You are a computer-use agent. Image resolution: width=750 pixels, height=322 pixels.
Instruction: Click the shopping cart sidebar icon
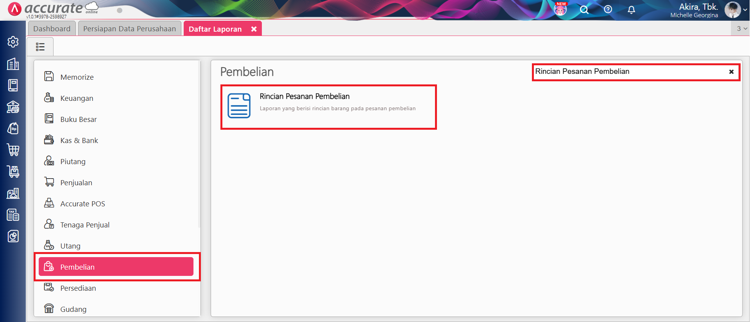coord(13,150)
